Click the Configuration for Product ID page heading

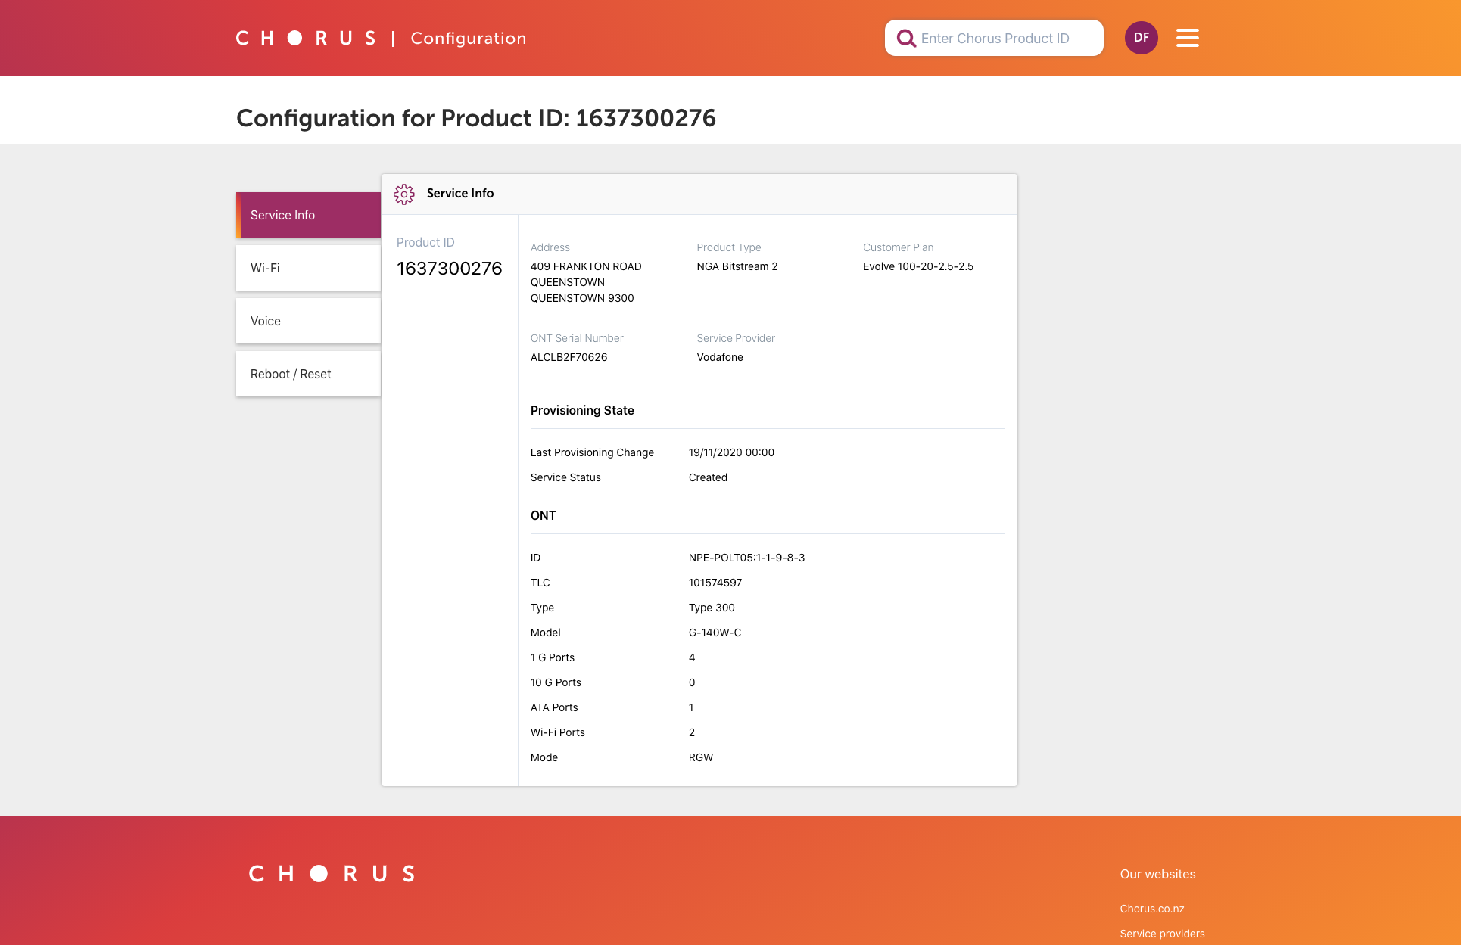(x=476, y=118)
